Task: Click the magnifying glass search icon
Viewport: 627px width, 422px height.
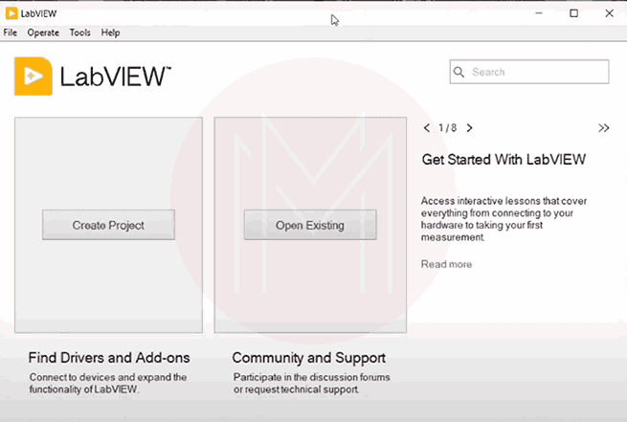Action: (x=459, y=72)
